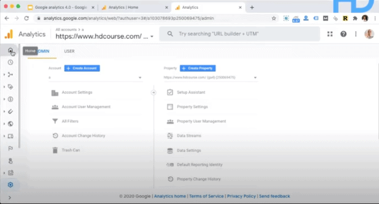Open Property User Management
Image resolution: width=379 pixels, height=204 pixels.
point(201,121)
